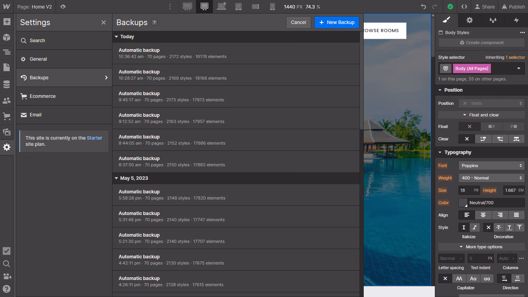Toggle the Italicize style button
This screenshot has height=297, width=528.
475,227
